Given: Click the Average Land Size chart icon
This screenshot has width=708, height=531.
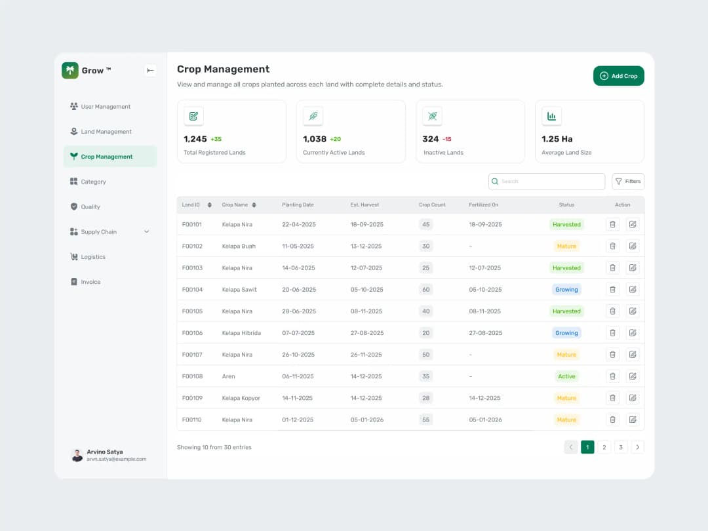Looking at the screenshot, I should pyautogui.click(x=551, y=116).
